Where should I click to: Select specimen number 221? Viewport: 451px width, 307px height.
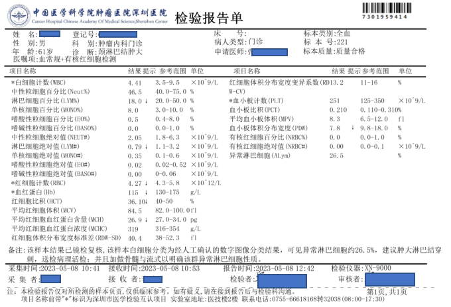342,42
